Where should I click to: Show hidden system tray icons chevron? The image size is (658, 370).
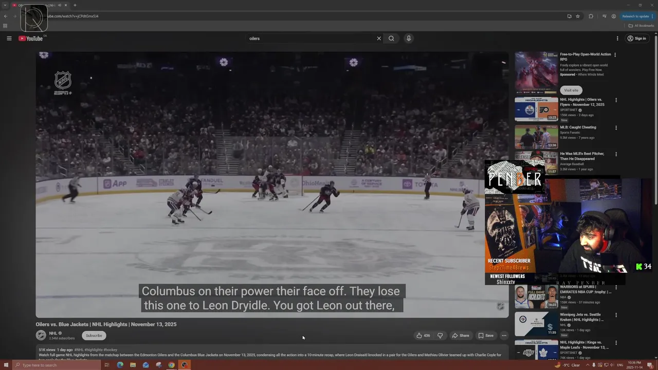click(x=588, y=365)
